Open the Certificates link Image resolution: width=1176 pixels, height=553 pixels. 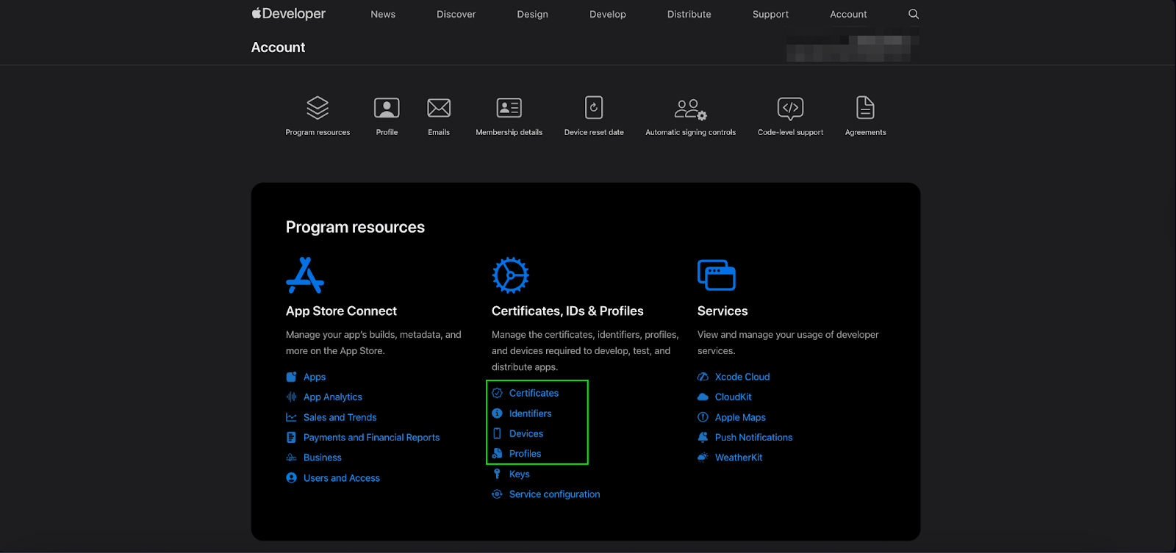click(534, 393)
